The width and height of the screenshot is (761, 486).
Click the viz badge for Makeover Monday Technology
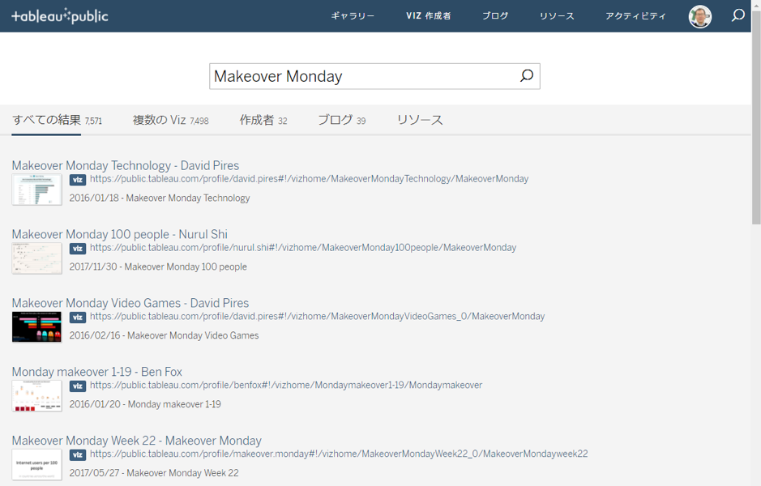78,180
